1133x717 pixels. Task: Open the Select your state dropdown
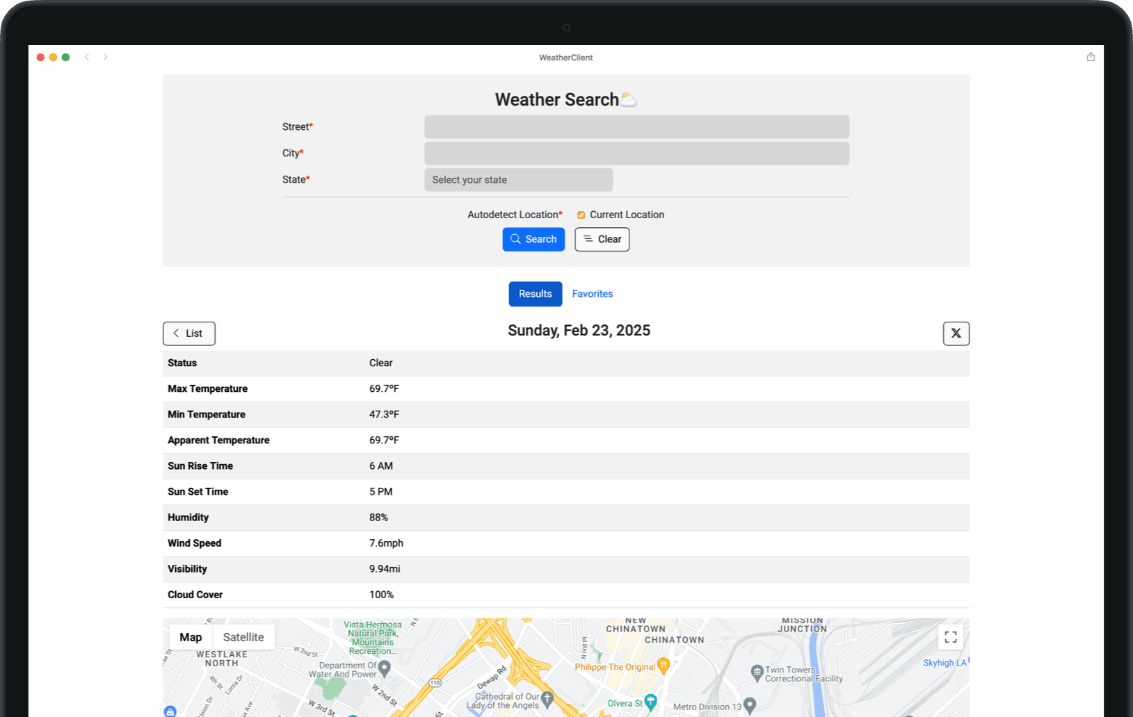(518, 179)
